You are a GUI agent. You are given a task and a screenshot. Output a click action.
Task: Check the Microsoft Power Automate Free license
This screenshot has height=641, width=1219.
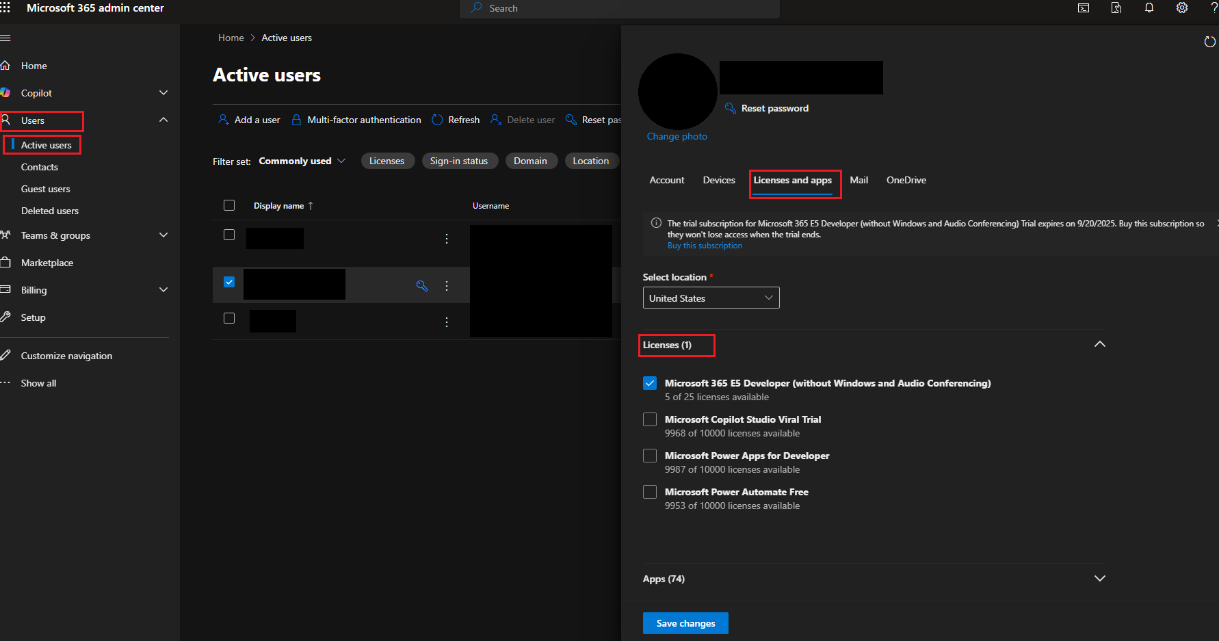[x=649, y=491]
